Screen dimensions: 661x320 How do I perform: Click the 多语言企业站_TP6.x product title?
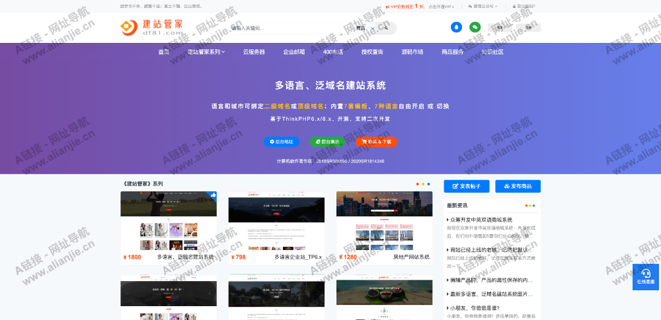coord(298,257)
